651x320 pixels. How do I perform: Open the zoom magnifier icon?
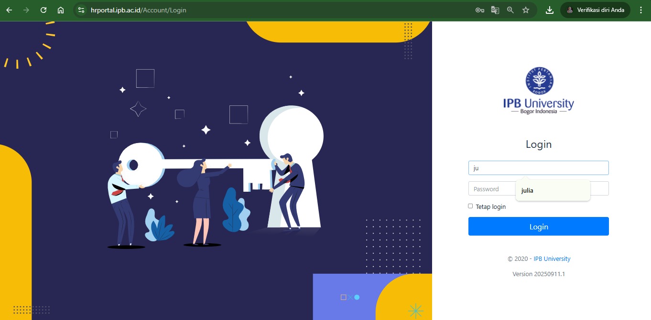pyautogui.click(x=510, y=10)
